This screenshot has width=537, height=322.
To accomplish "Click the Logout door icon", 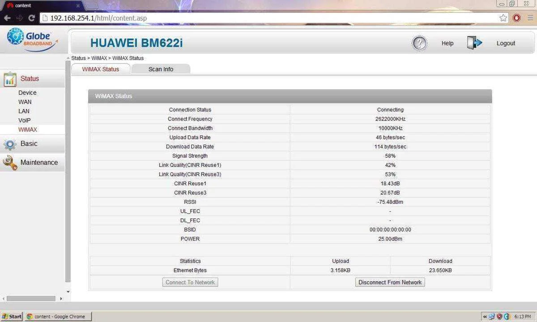I will tap(474, 43).
